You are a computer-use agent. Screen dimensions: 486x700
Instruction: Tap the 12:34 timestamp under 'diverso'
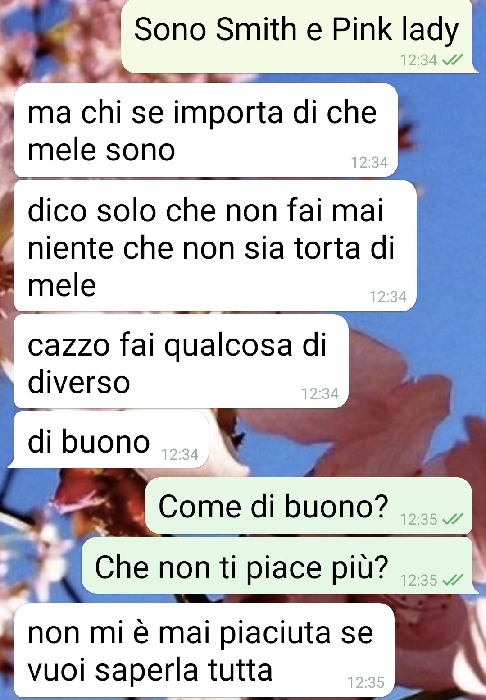[320, 393]
